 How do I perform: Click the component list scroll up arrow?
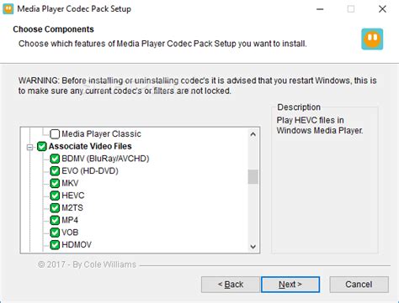click(253, 134)
